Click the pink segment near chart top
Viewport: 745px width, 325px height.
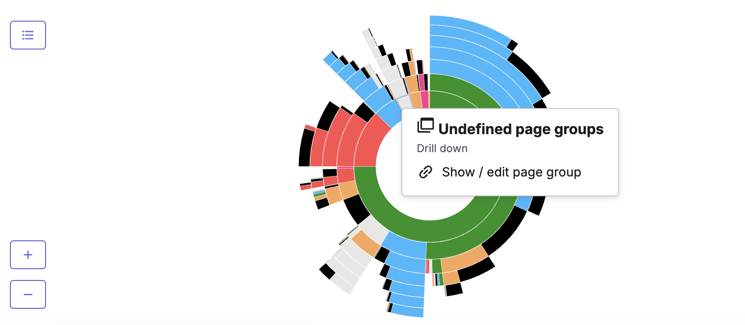pos(424,99)
